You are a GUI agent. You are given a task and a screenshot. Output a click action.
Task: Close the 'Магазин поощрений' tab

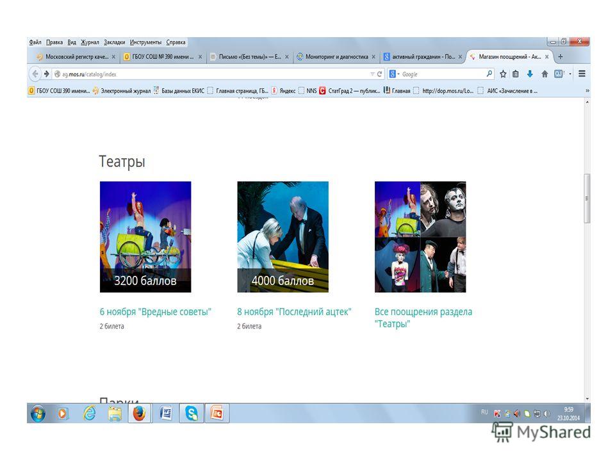(546, 57)
